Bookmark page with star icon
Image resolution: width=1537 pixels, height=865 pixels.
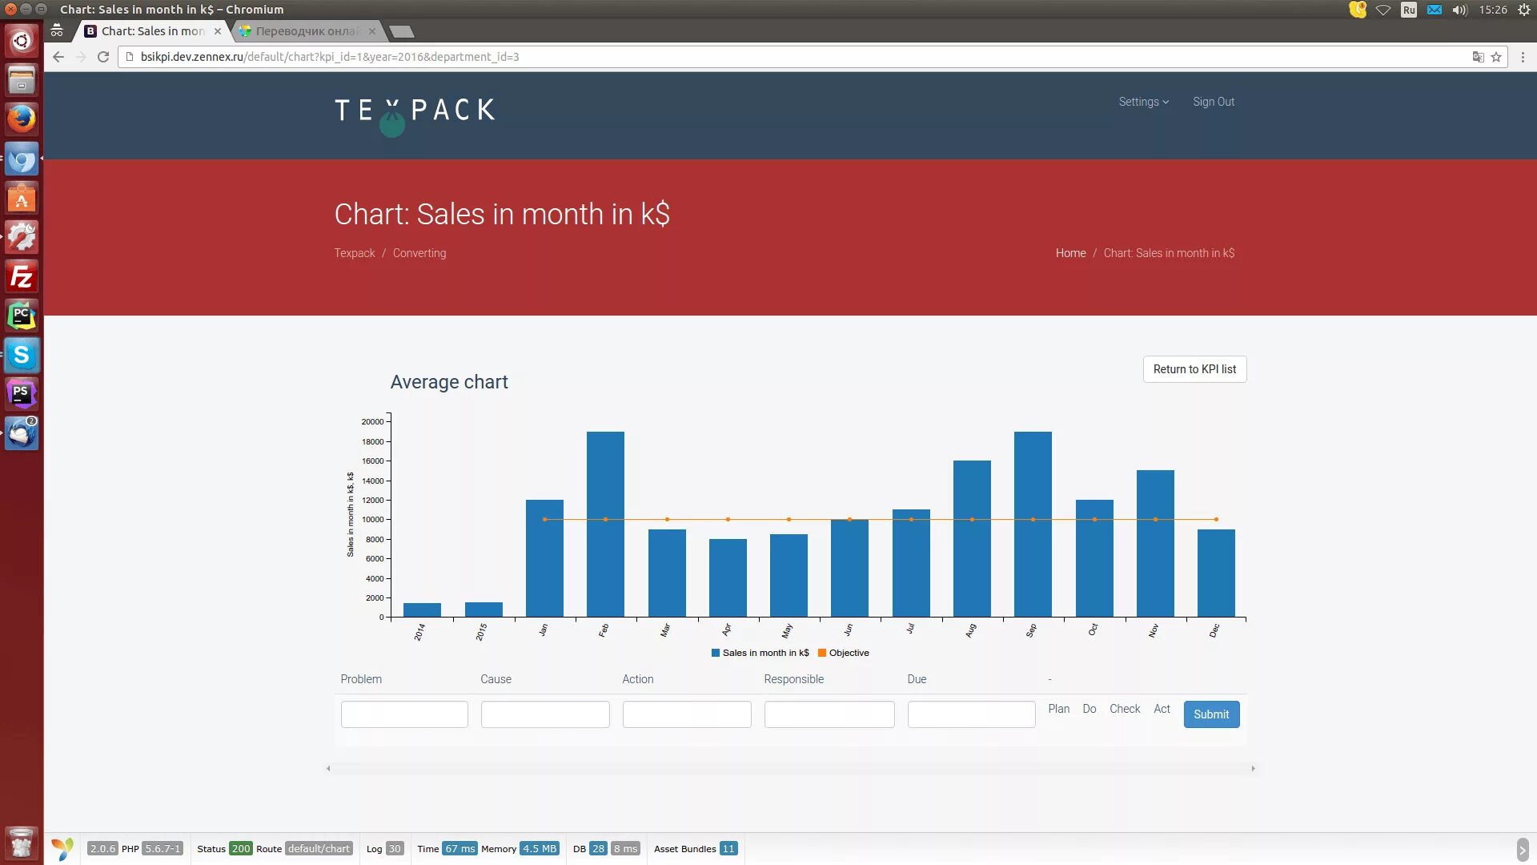[x=1496, y=57]
